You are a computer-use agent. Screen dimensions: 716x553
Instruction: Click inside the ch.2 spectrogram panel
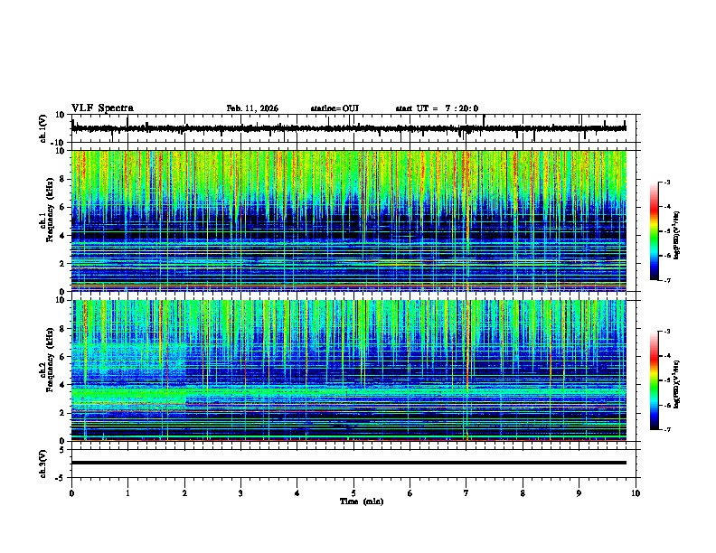click(349, 370)
